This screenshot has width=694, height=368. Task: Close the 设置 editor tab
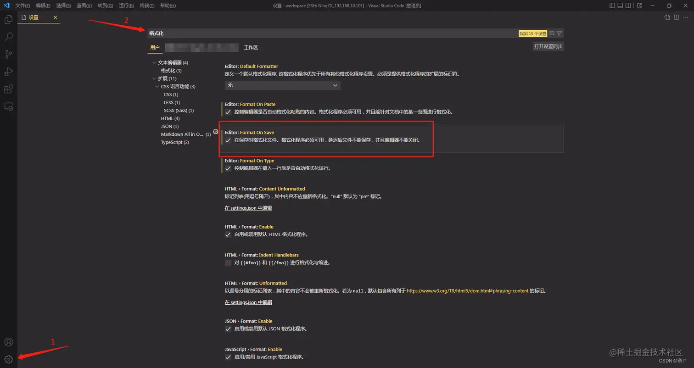tap(56, 17)
